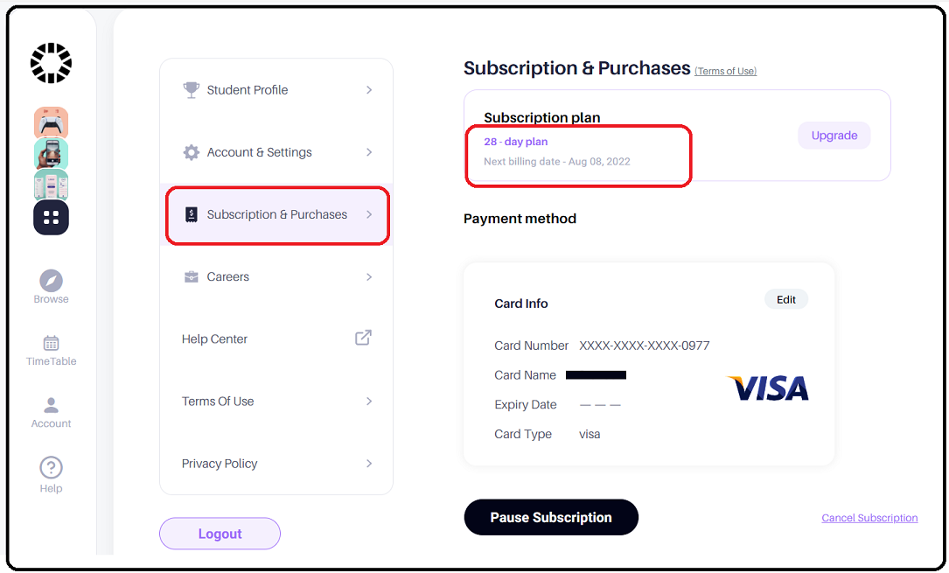Open the game controller course thumbnail
949x573 pixels.
(51, 122)
